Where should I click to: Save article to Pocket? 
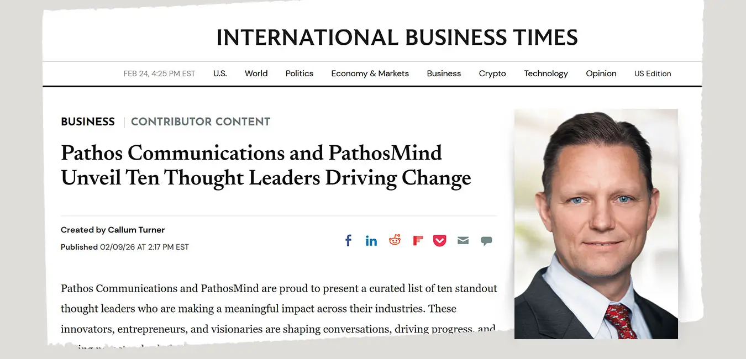440,241
